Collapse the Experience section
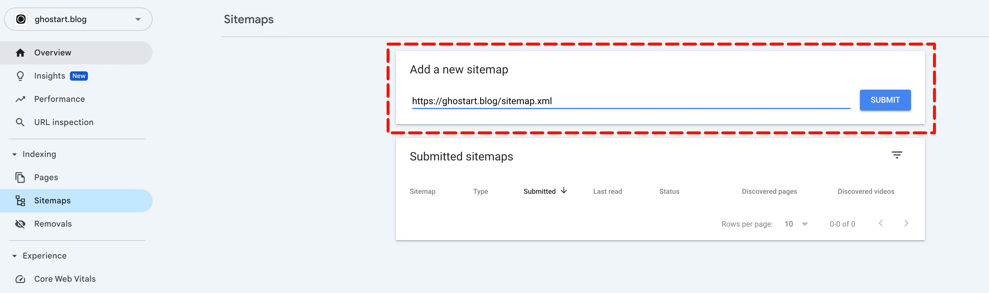 tap(14, 255)
